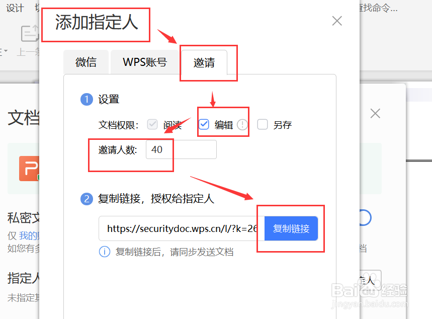
Task: Close the 添加指定人 dialog
Action: (x=337, y=21)
